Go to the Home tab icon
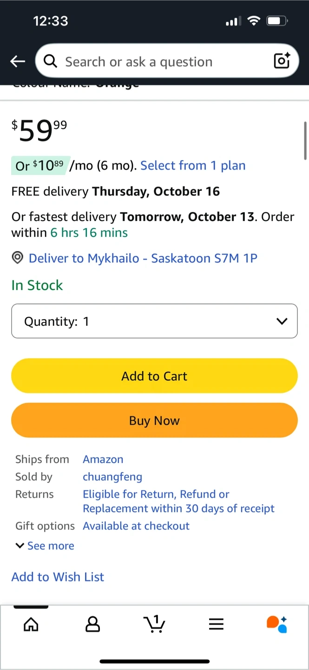Viewport: 309px width, 670px height. coord(31,624)
